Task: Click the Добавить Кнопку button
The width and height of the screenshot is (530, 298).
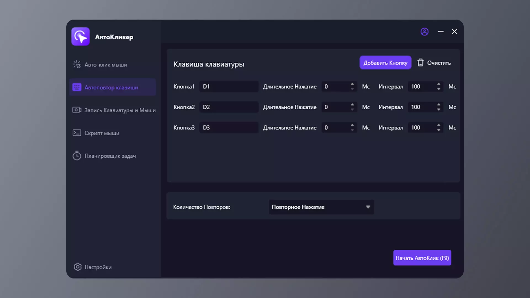Action: click(385, 63)
